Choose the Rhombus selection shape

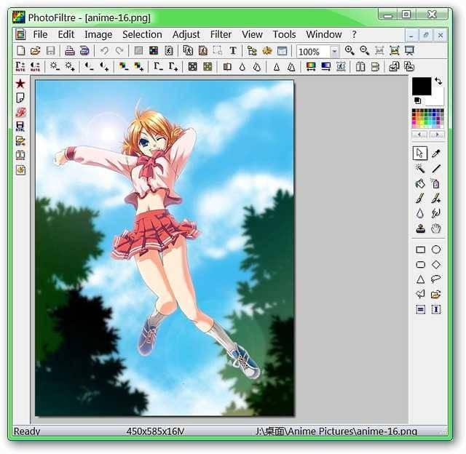click(x=436, y=265)
